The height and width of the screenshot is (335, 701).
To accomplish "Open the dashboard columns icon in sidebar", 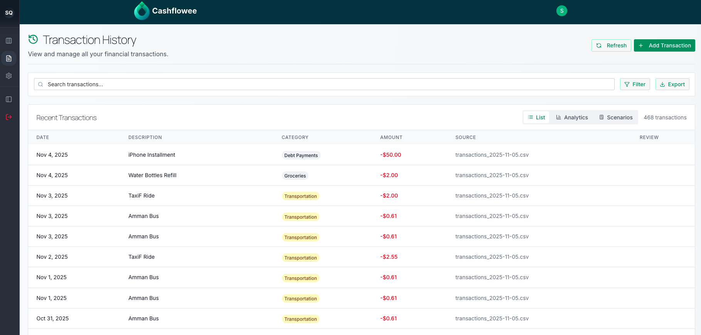I will pos(9,41).
